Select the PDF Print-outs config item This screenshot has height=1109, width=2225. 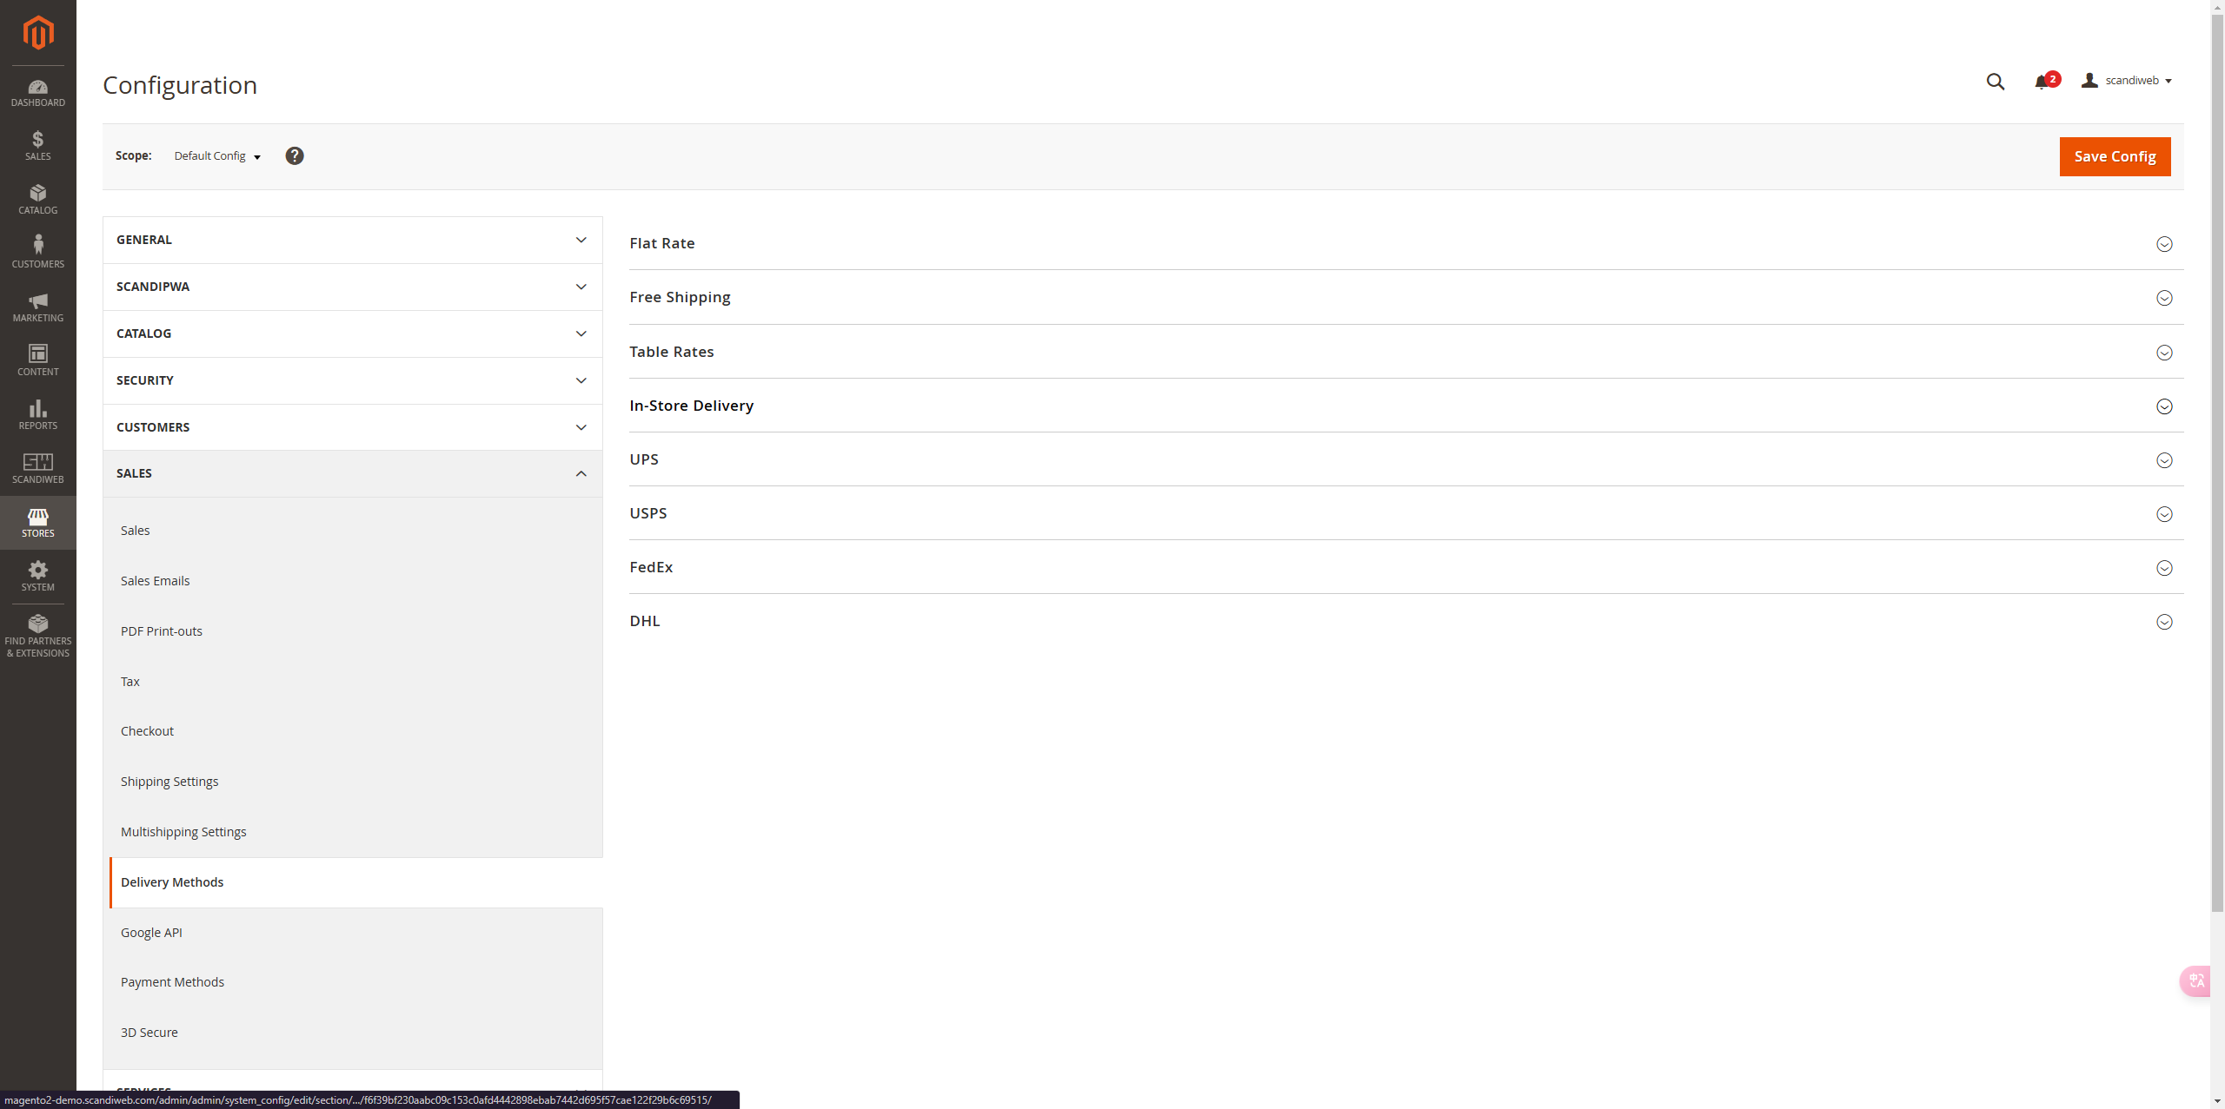coord(356,631)
